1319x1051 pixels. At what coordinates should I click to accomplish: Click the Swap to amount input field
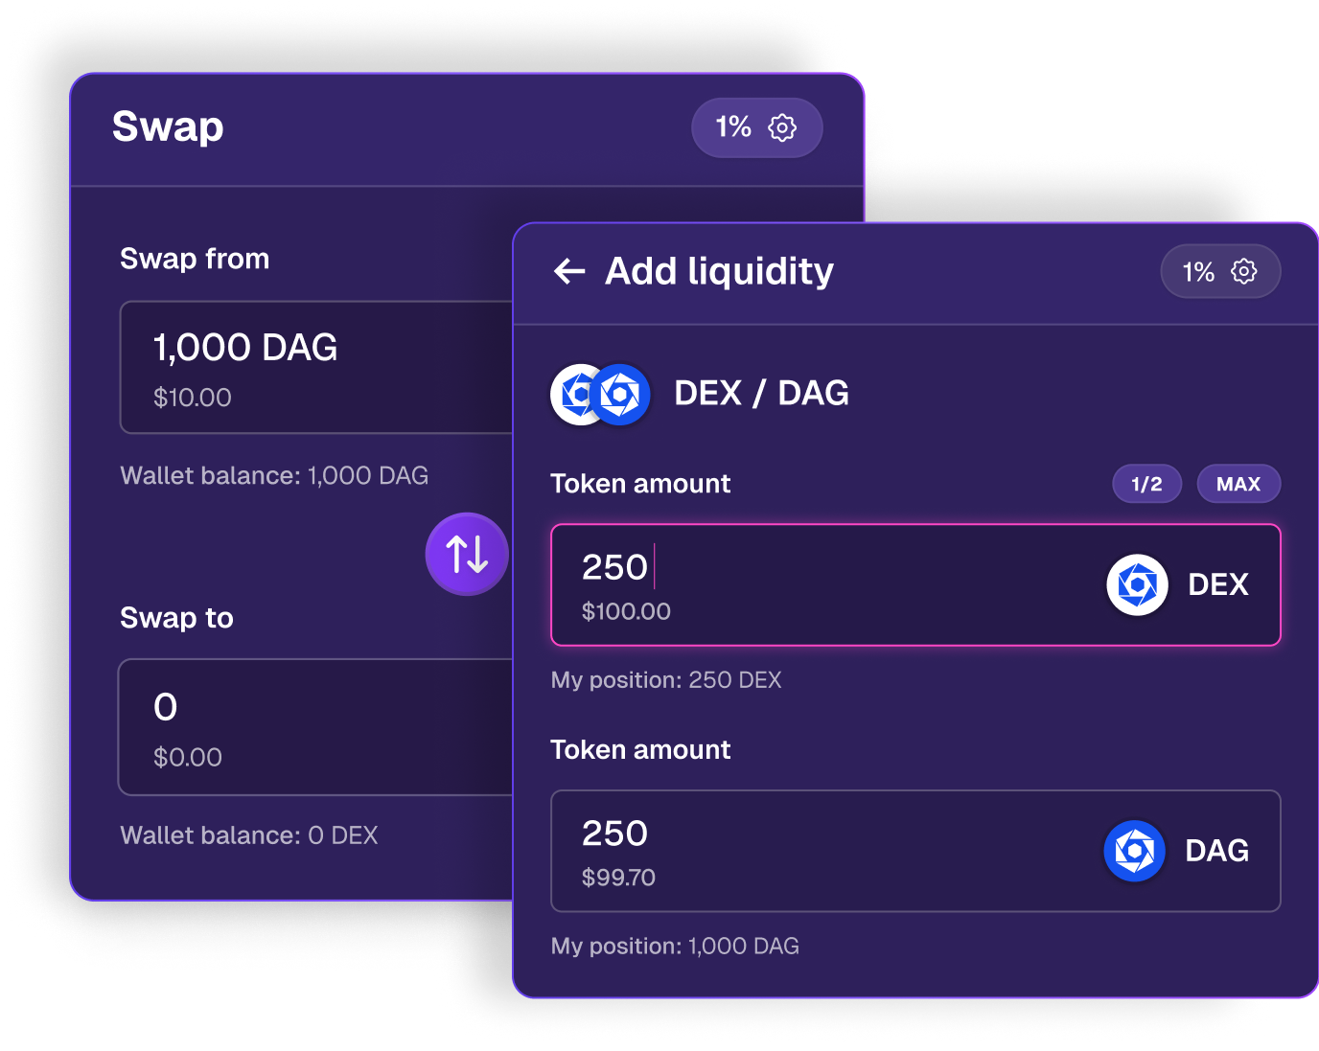click(x=316, y=727)
